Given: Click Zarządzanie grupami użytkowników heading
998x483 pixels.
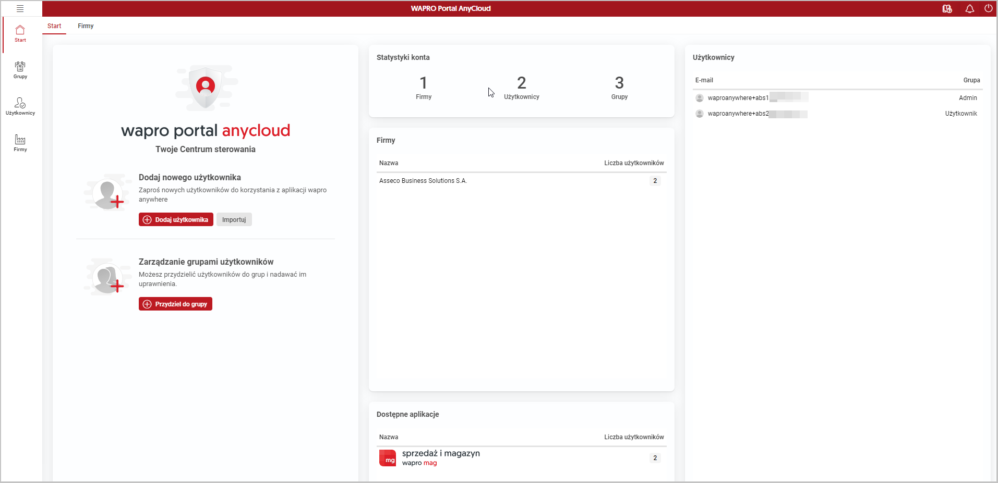Looking at the screenshot, I should pos(206,262).
